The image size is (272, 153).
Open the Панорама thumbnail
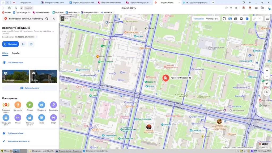coord(16,76)
